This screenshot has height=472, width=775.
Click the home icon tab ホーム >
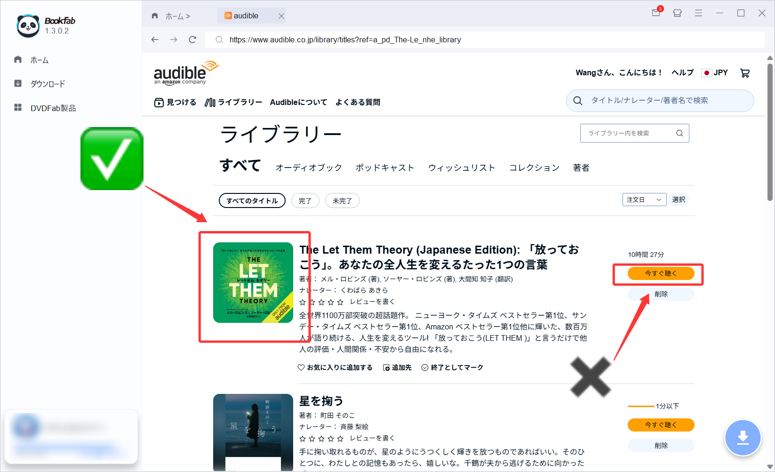(x=171, y=16)
